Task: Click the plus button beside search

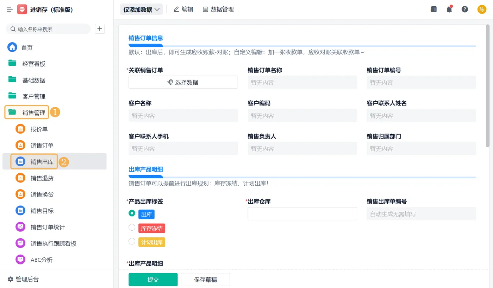Action: point(100,29)
